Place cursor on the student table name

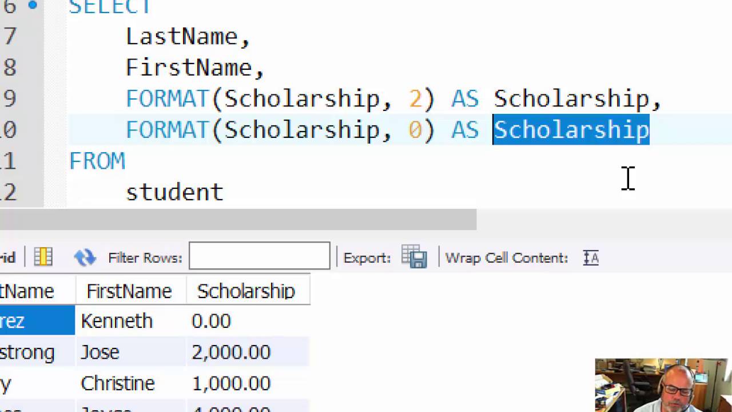pos(174,192)
